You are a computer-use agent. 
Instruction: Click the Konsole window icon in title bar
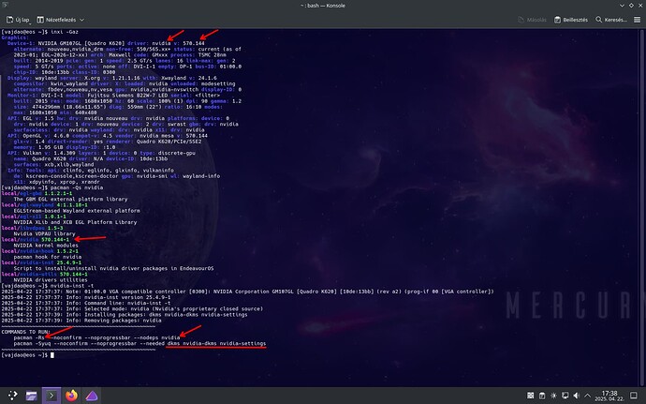pos(6,5)
